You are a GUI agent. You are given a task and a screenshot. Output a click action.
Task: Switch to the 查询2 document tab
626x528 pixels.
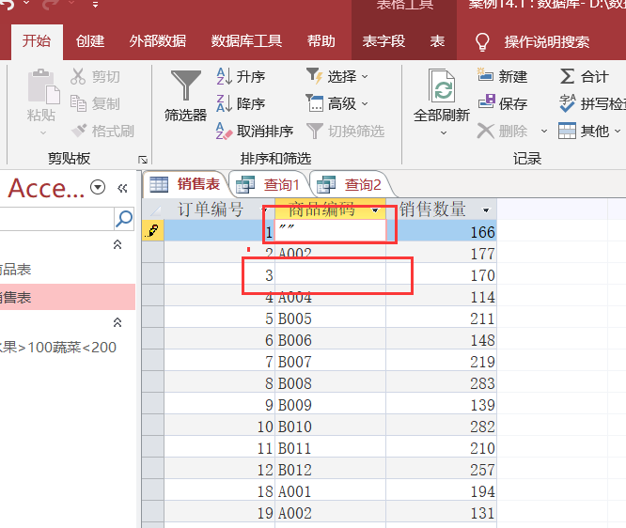pyautogui.click(x=349, y=185)
